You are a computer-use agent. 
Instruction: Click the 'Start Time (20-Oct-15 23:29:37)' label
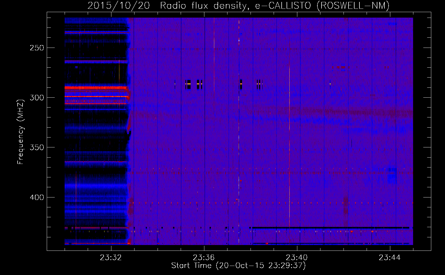(238, 266)
